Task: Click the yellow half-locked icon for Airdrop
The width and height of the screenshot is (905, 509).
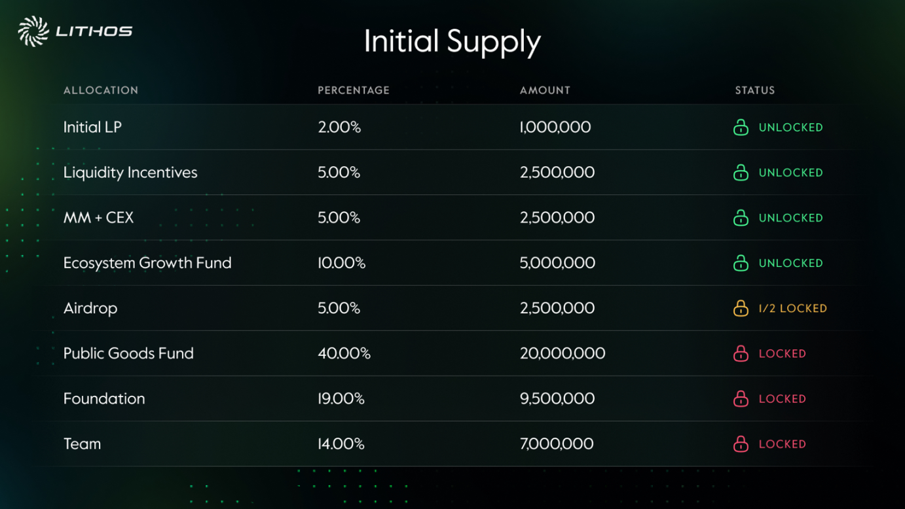Action: pos(741,307)
